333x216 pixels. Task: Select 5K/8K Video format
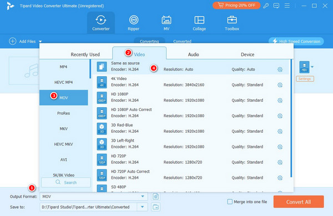click(63, 175)
